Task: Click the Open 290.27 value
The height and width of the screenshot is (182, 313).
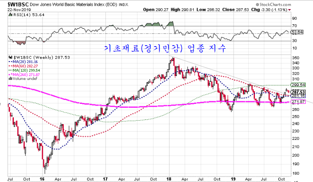Action: point(156,10)
